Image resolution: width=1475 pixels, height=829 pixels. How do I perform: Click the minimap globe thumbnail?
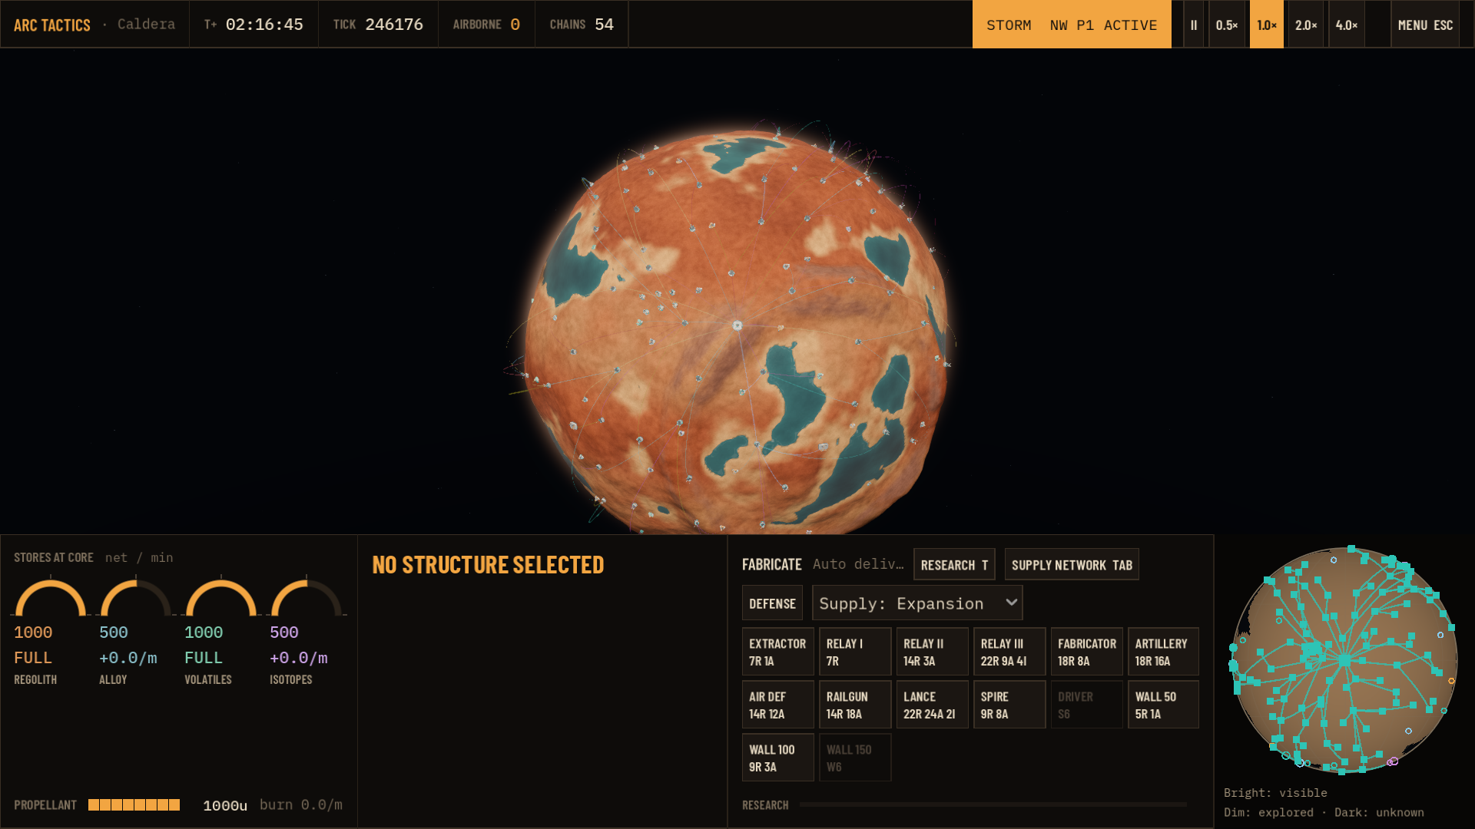click(1344, 659)
